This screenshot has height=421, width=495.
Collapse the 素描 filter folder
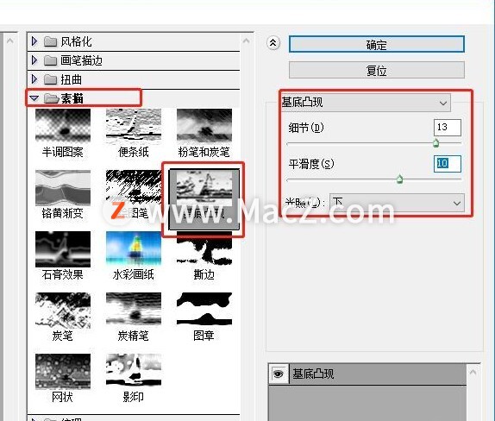pyautogui.click(x=34, y=98)
